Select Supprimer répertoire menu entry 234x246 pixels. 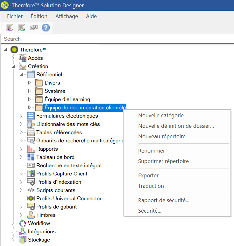coord(177,161)
